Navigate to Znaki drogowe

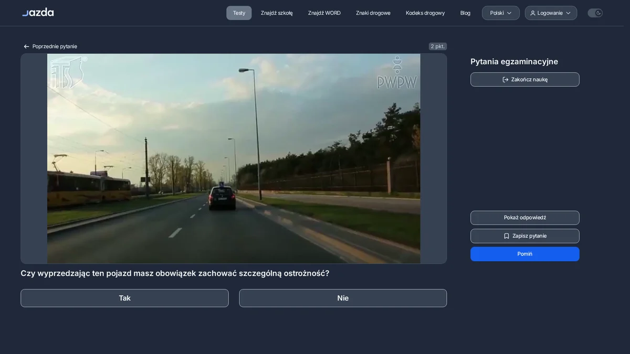coord(373,13)
